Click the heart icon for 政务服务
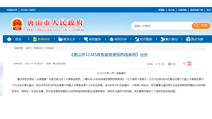 (86, 39)
